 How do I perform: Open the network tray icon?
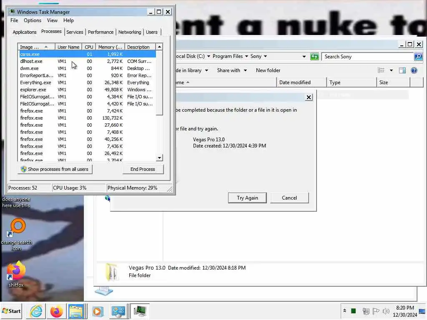tap(366, 311)
